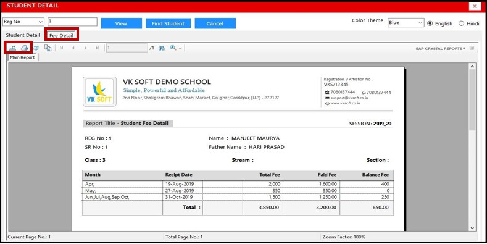Click the scroll up arrow of report viewer
Screen dimensions: 487x244
[x=472, y=67]
